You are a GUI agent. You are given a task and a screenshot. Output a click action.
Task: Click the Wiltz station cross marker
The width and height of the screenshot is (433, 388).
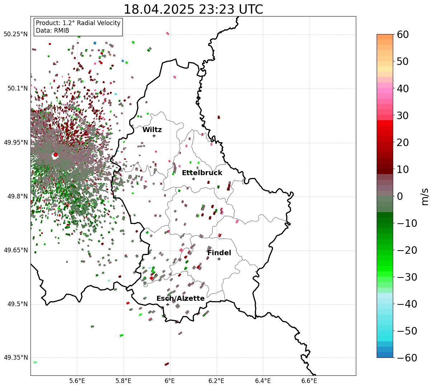click(154, 136)
